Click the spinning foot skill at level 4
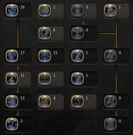 [x=45, y=101]
